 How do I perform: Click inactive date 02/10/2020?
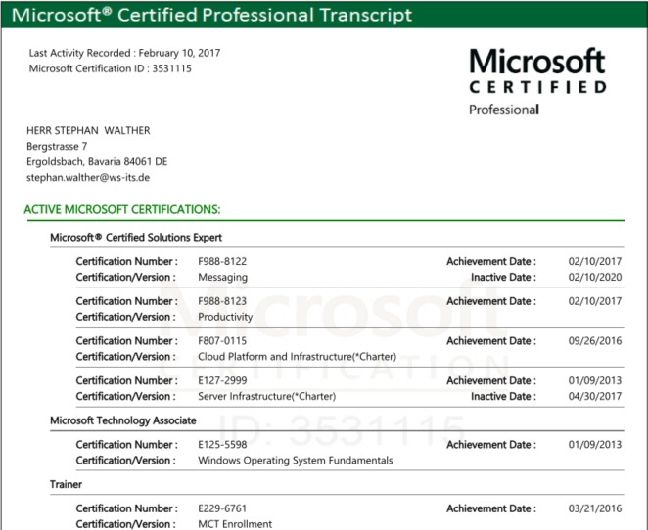pos(595,277)
